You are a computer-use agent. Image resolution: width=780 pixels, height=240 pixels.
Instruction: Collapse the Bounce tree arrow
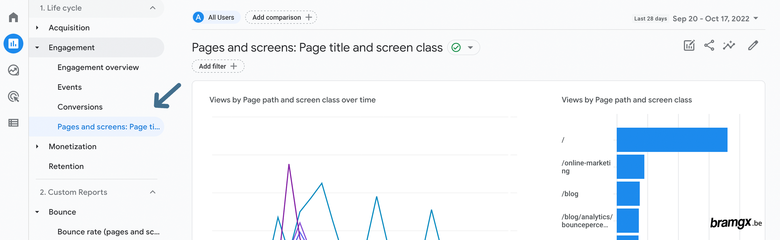click(x=37, y=212)
